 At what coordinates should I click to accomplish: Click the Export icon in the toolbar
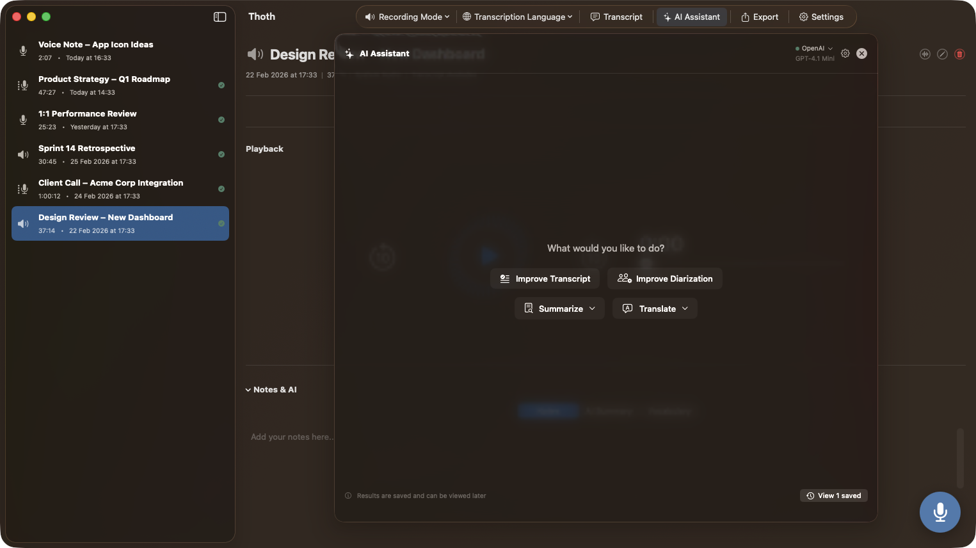pos(760,17)
